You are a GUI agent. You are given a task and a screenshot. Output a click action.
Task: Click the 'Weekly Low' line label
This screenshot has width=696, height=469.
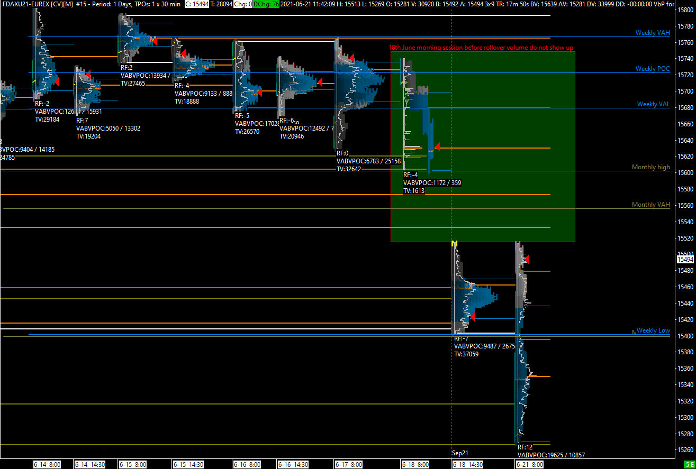click(x=653, y=330)
